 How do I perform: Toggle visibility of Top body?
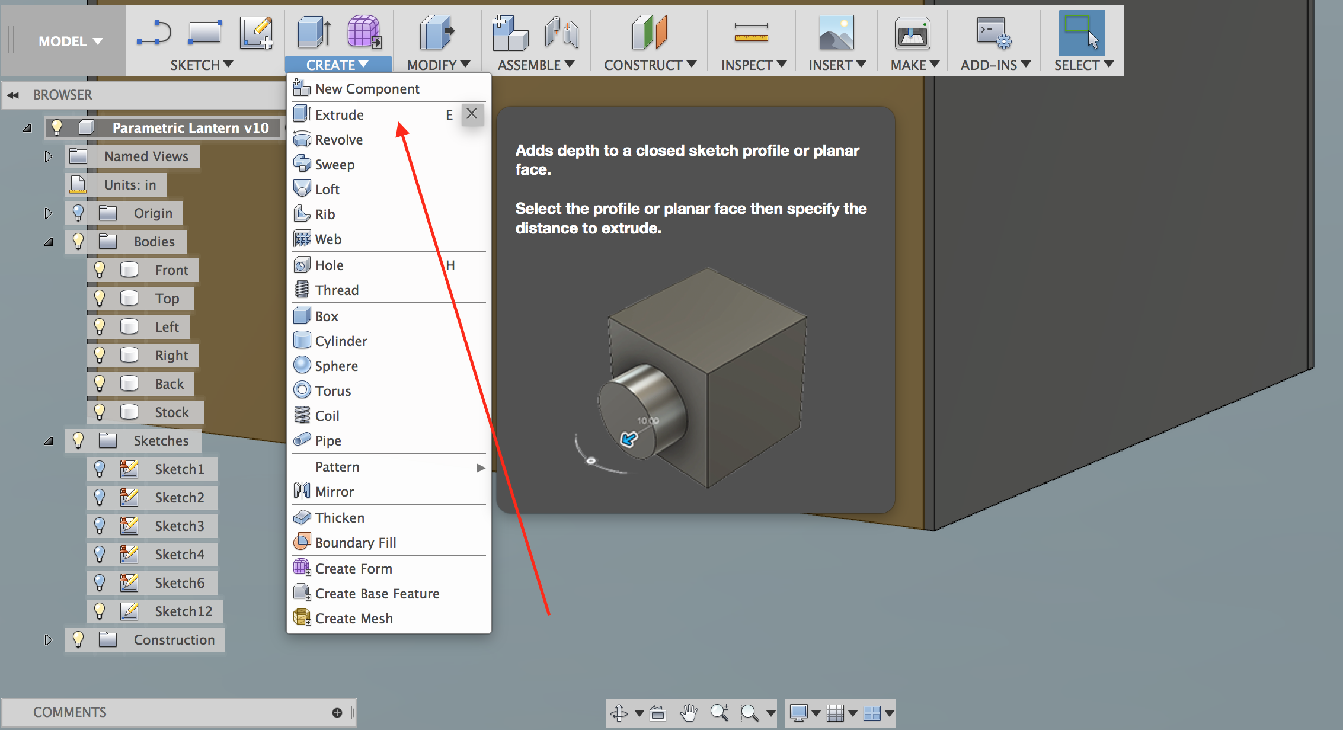(97, 299)
